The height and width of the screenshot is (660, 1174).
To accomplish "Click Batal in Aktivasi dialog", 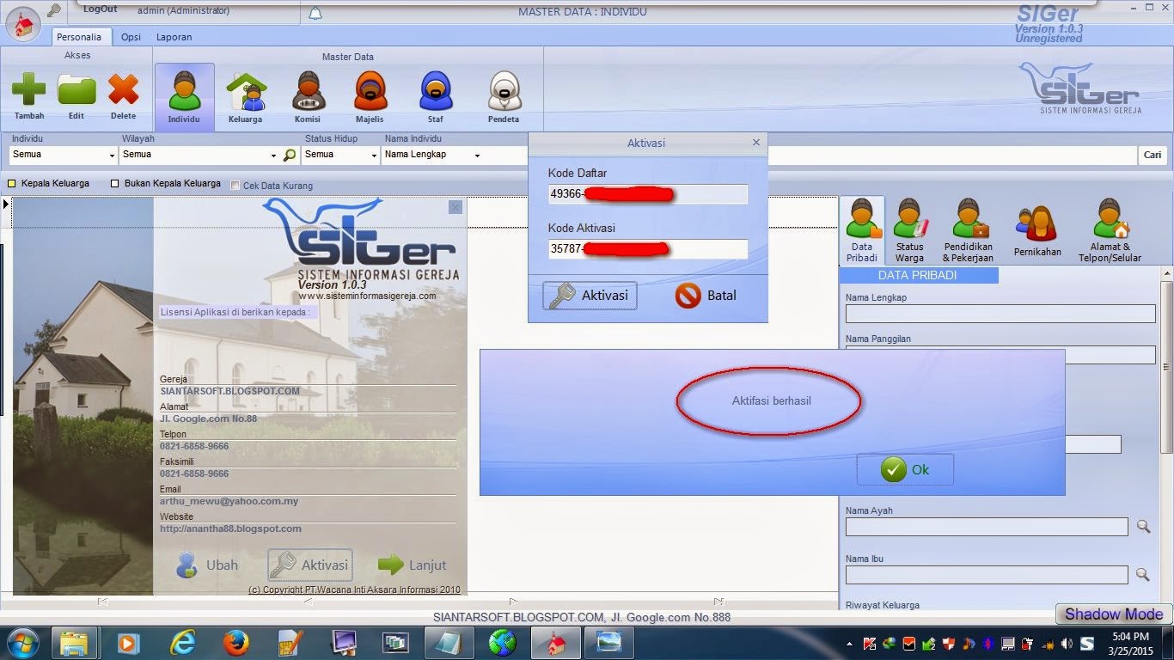I will [x=706, y=296].
